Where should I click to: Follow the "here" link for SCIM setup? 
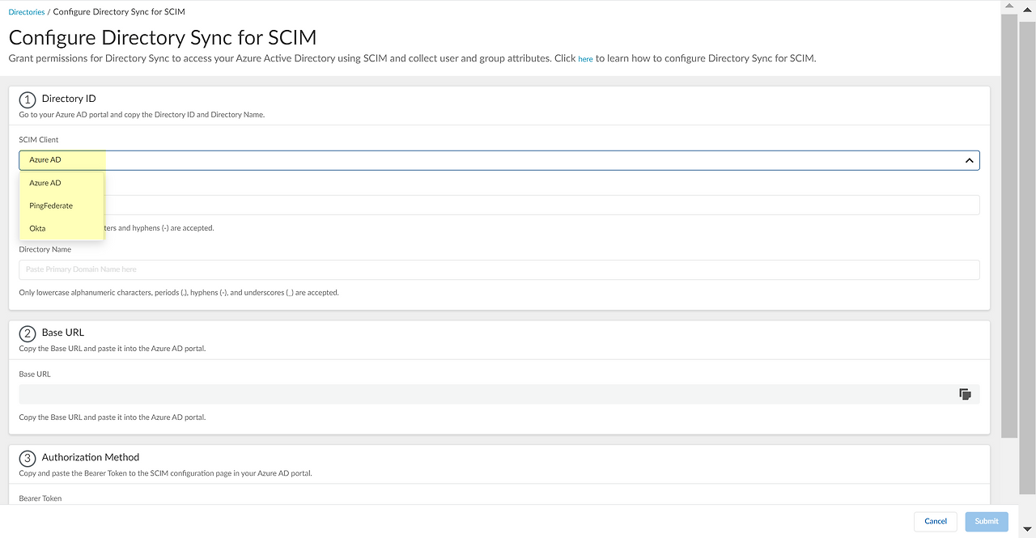pos(585,59)
